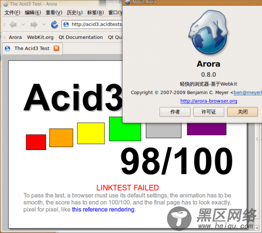The image size is (262, 233).
Task: Click the 作者 button in About dialog
Action: pos(175,112)
